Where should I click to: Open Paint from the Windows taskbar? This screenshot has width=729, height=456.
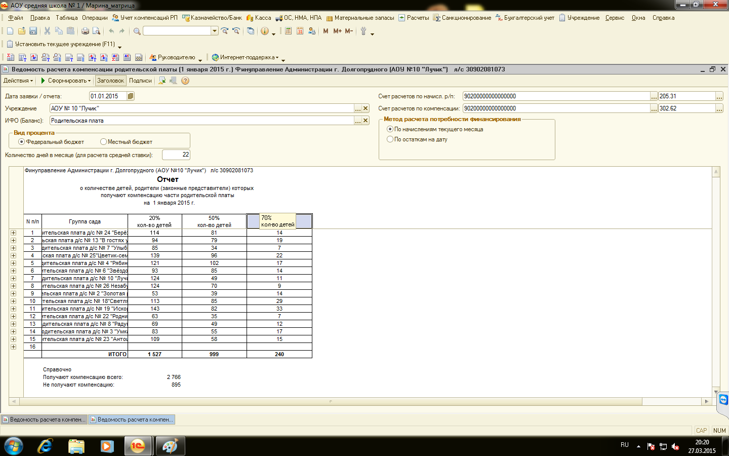170,446
